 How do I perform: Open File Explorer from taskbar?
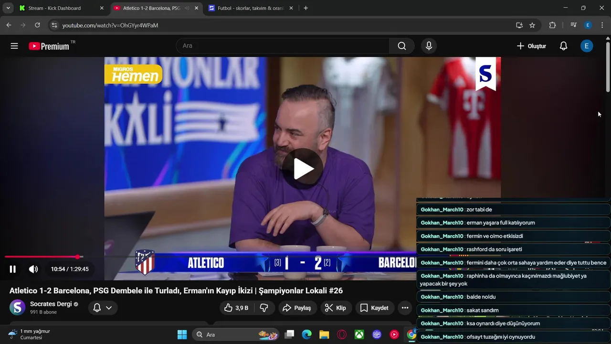[324, 334]
